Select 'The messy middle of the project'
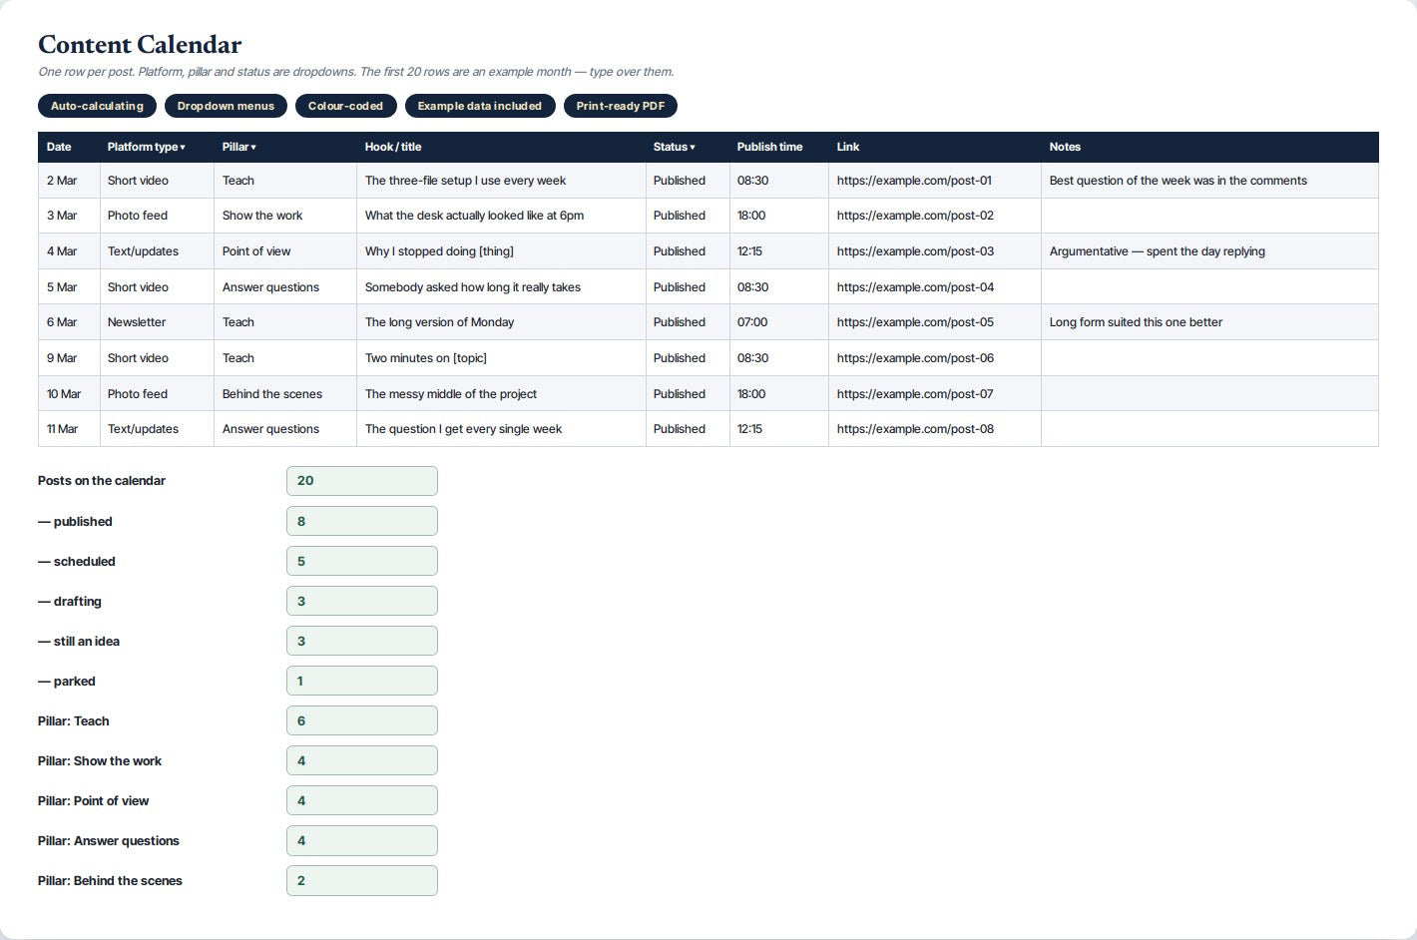This screenshot has width=1417, height=940. (x=501, y=394)
